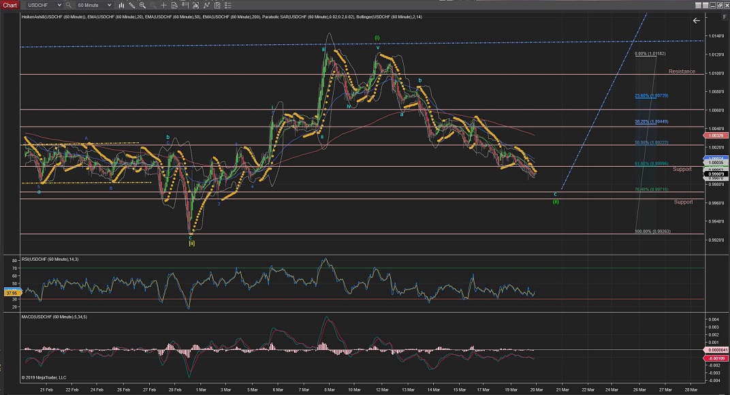
Task: Open the USDCHF instrument selector dropdown
Action: [44, 5]
